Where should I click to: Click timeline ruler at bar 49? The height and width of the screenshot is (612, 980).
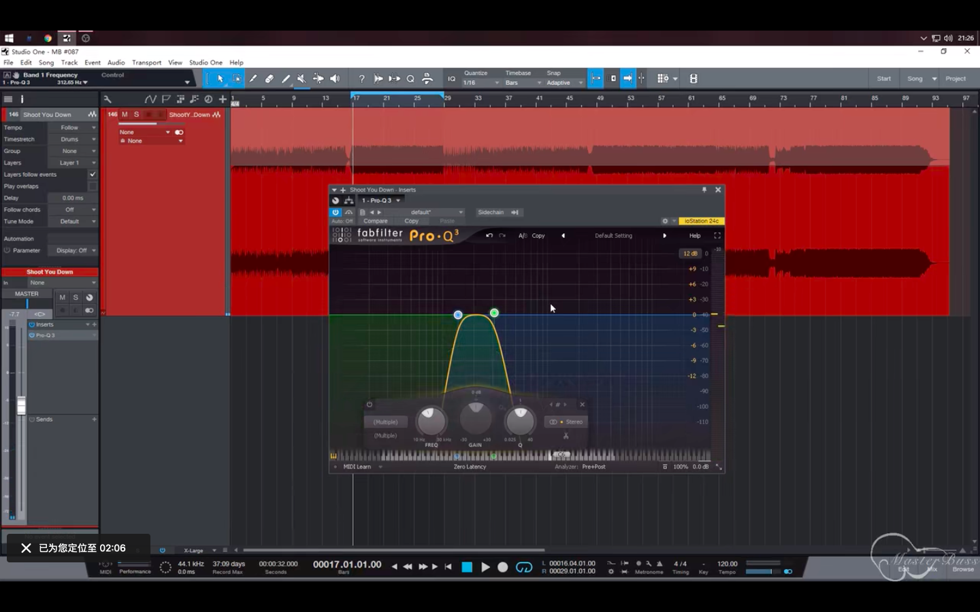pos(600,99)
